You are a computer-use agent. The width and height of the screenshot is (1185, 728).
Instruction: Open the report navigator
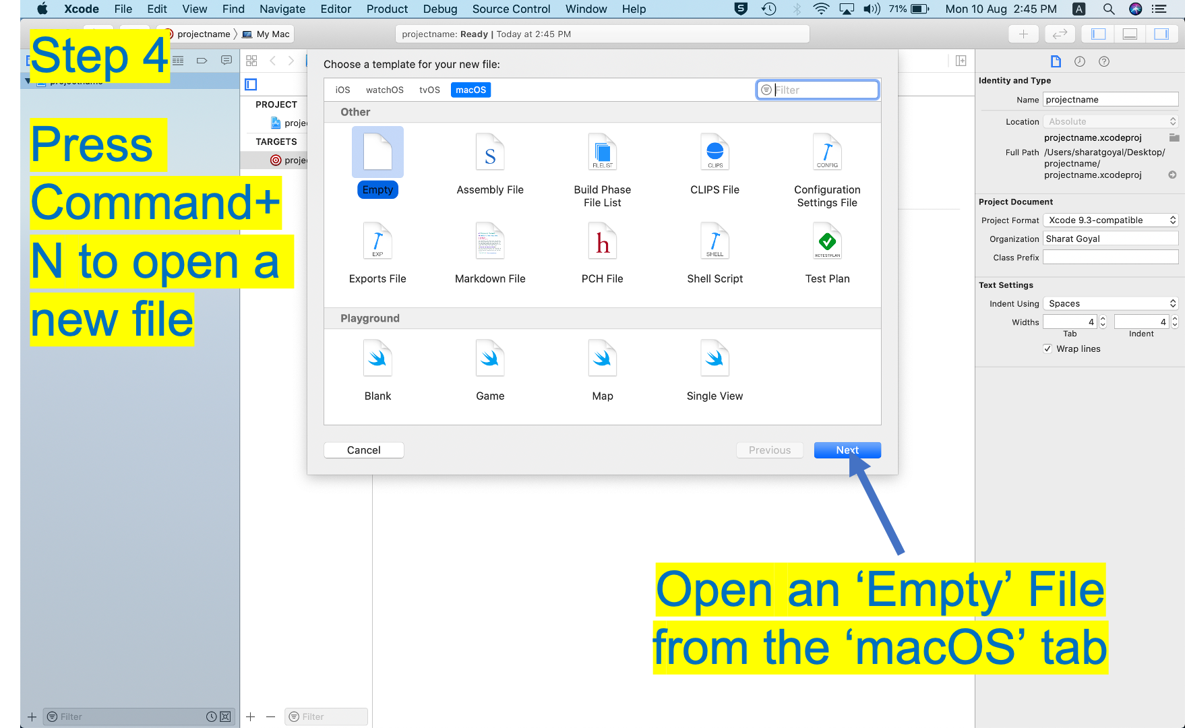pyautogui.click(x=226, y=61)
